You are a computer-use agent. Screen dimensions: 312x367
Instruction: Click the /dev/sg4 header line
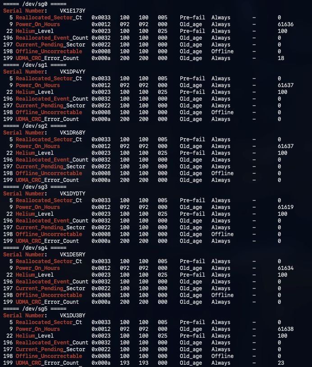[35, 248]
